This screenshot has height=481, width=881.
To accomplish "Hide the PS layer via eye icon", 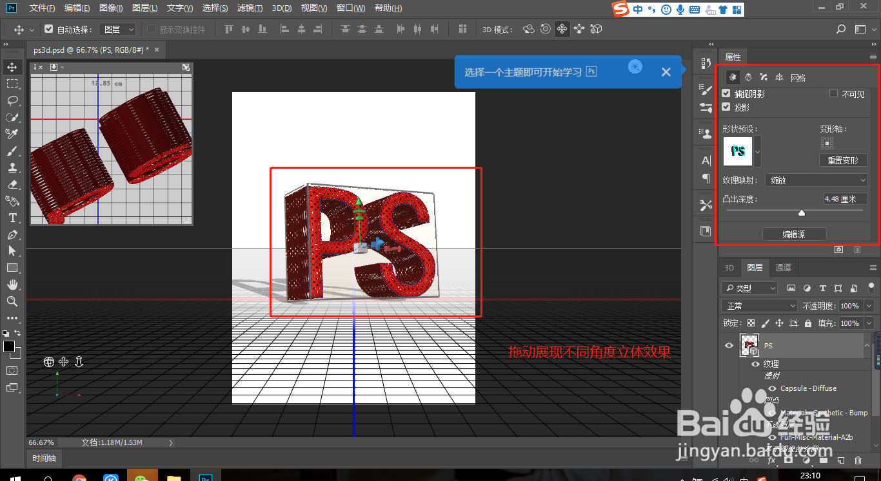I will [x=729, y=346].
